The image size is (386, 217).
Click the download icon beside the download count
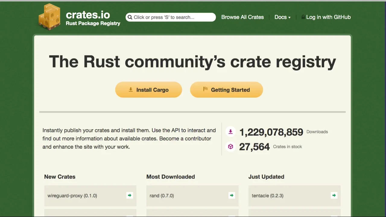tap(230, 132)
